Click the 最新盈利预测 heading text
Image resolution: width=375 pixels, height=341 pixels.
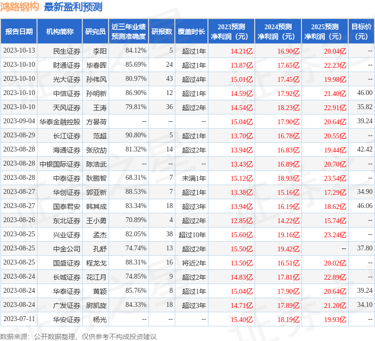click(73, 7)
